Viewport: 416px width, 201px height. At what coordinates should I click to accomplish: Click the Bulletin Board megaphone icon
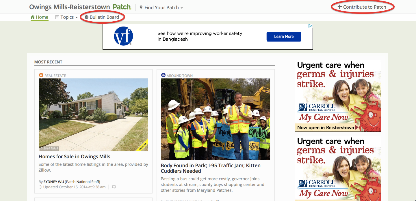pyautogui.click(x=86, y=17)
